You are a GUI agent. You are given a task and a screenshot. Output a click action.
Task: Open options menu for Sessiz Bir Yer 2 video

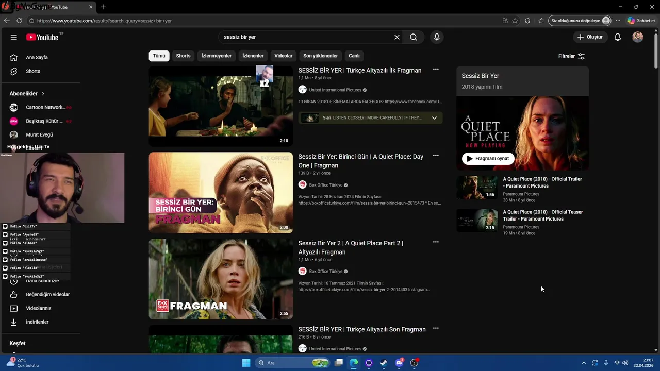436,242
